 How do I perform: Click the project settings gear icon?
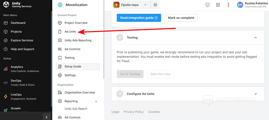(155, 5)
